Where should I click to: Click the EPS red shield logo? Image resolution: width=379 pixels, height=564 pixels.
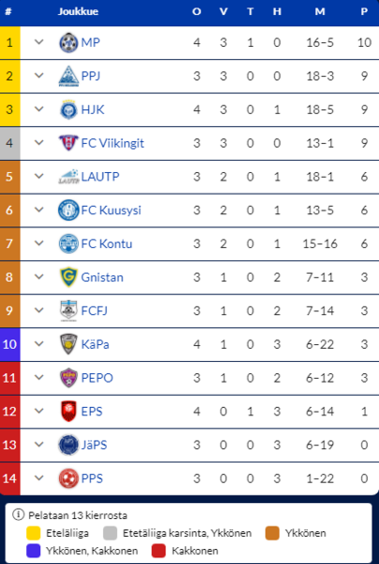coord(68,412)
